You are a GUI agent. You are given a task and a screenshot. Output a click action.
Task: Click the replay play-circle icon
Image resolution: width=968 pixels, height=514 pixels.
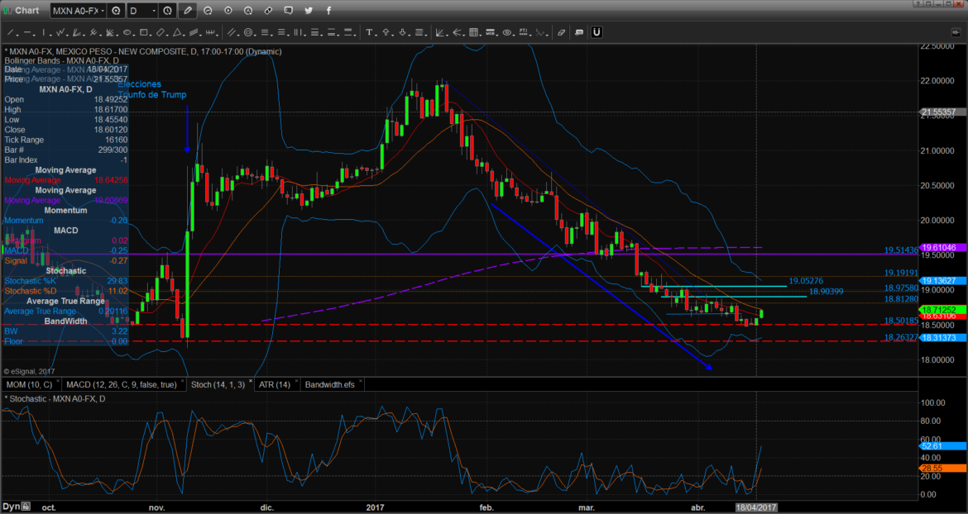pos(228,11)
